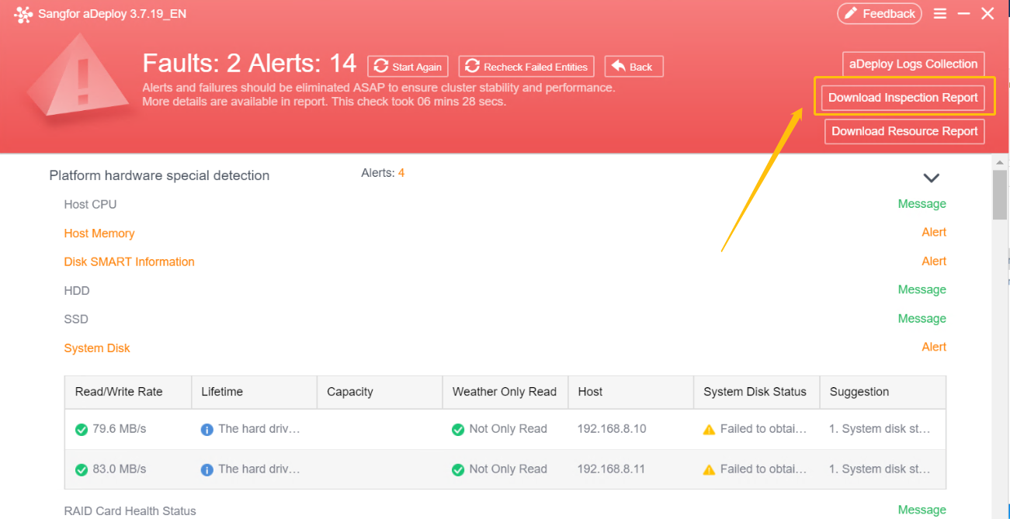Click warning icon in 192.168.8.10 System Disk Status

[x=709, y=429]
